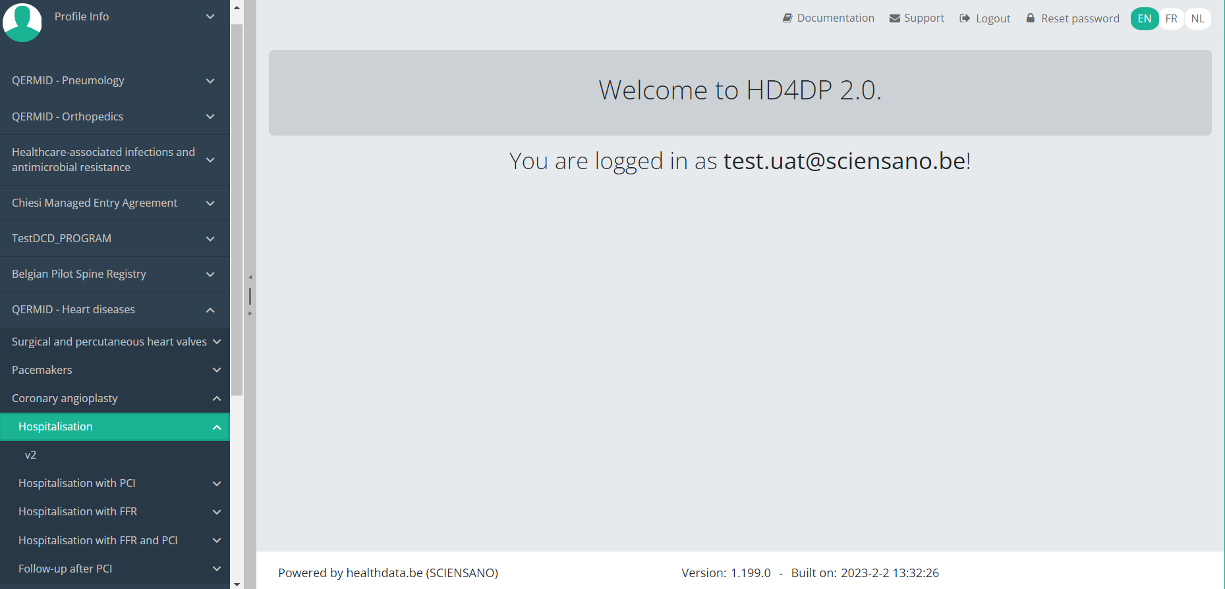Click the scroll down arrow in the sidebar
The image size is (1225, 589).
click(237, 583)
